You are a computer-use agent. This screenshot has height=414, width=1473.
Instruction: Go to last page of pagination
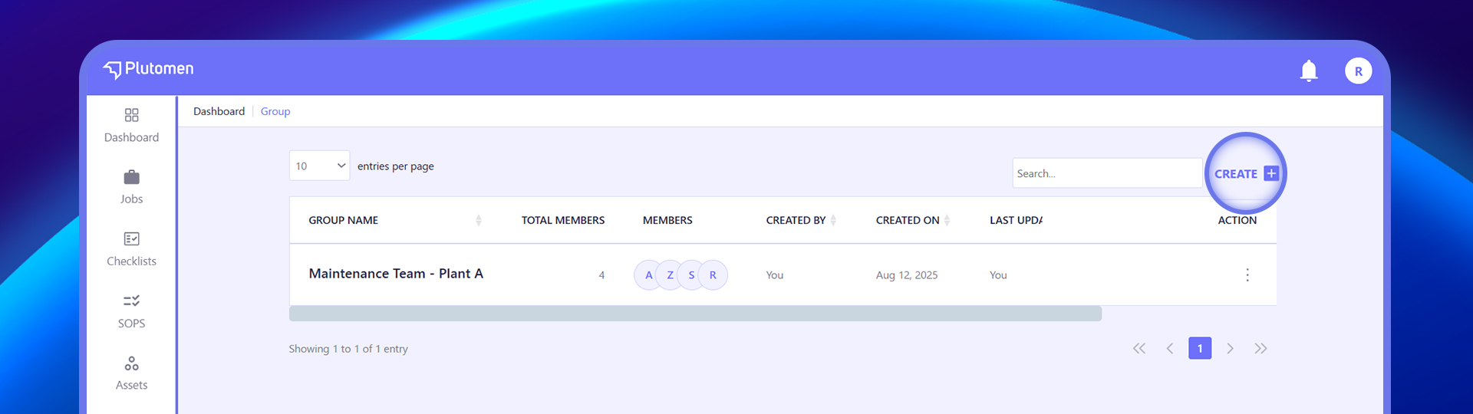click(1260, 349)
